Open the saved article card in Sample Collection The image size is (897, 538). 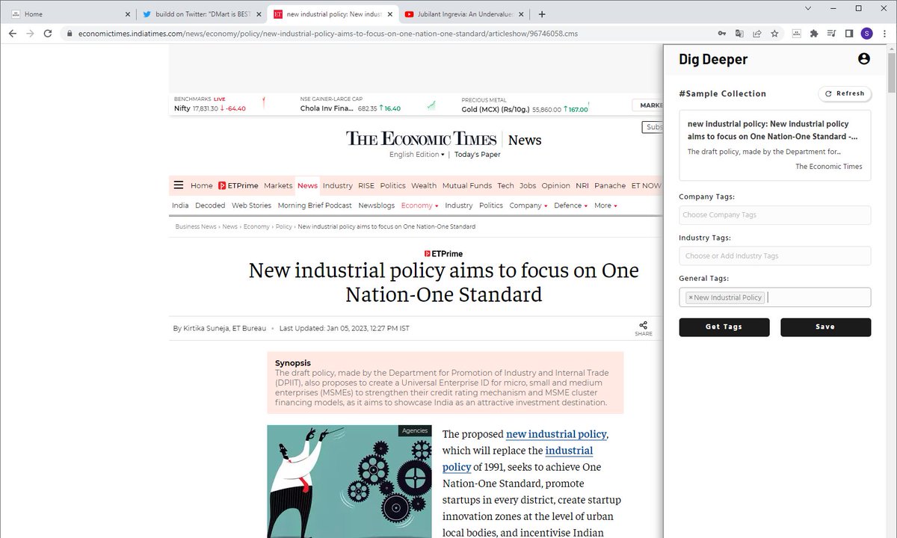(774, 146)
